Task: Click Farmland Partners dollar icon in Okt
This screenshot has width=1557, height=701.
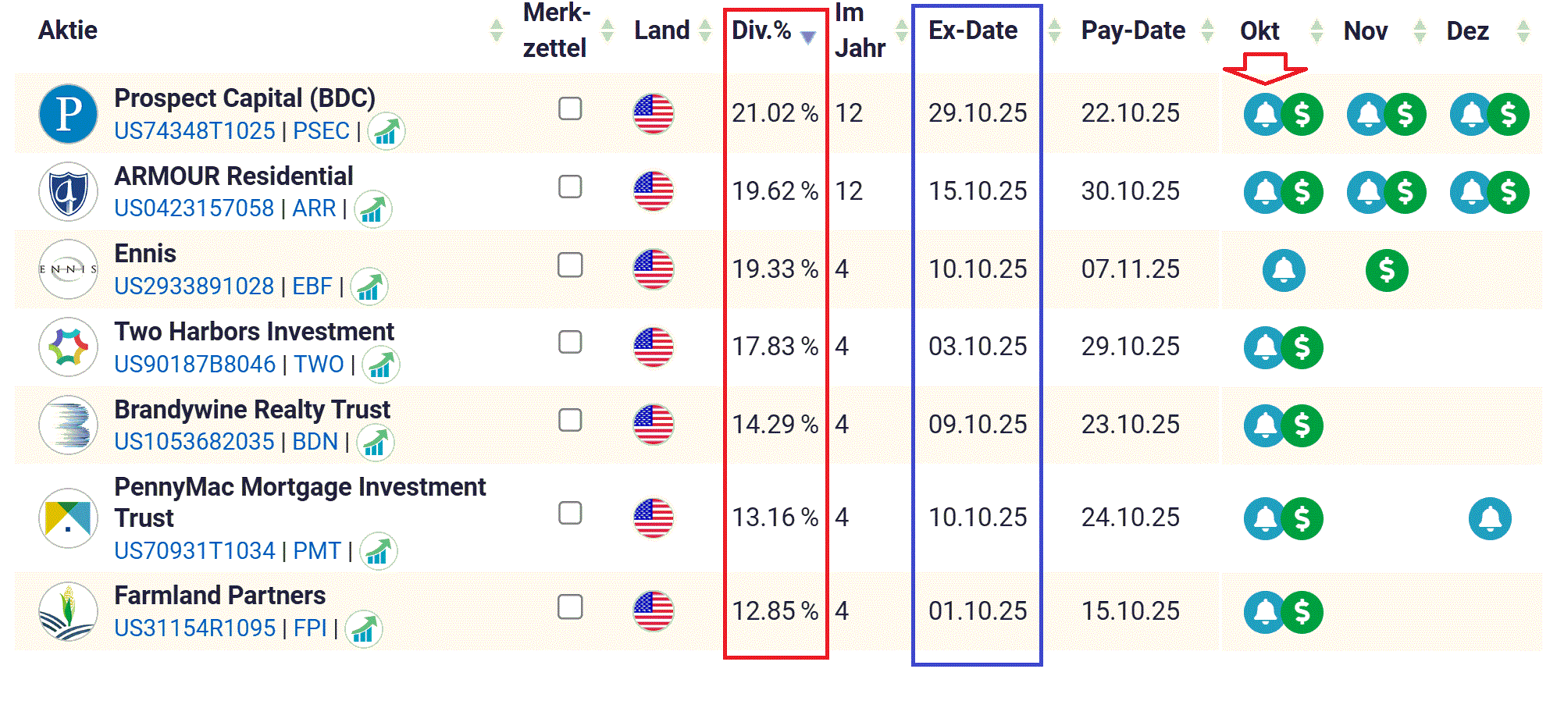Action: pyautogui.click(x=1302, y=612)
